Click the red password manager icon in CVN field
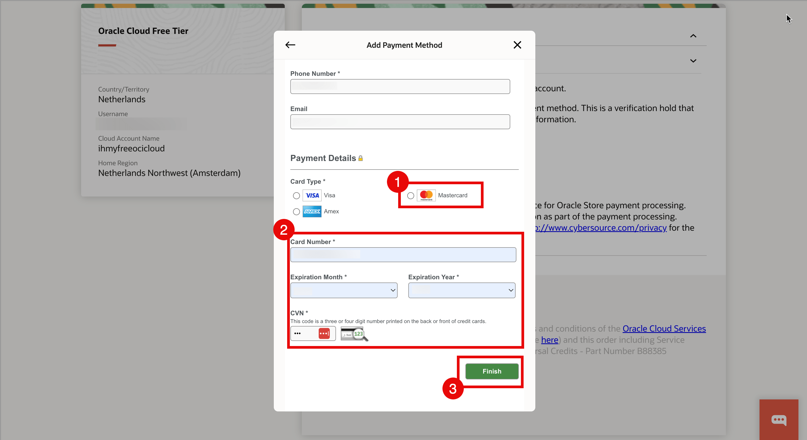 click(324, 333)
